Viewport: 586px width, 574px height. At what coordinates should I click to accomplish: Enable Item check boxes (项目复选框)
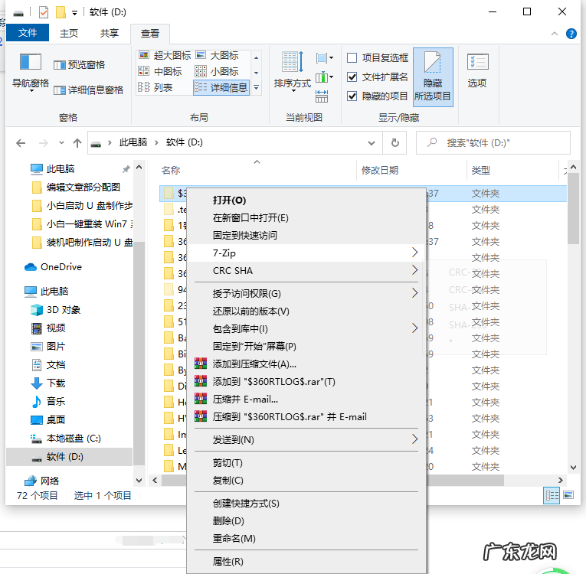(378, 58)
